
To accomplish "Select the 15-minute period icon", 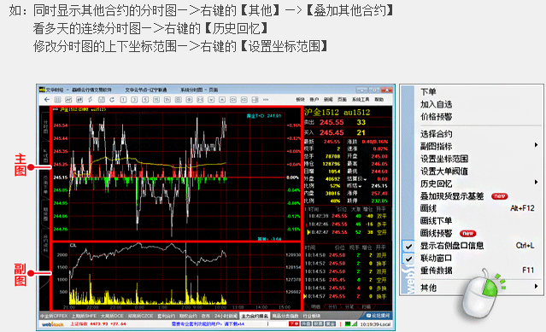I will pos(156,100).
